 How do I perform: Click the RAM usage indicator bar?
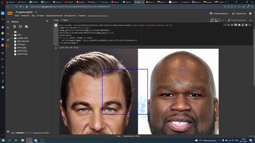pyautogui.click(x=218, y=19)
